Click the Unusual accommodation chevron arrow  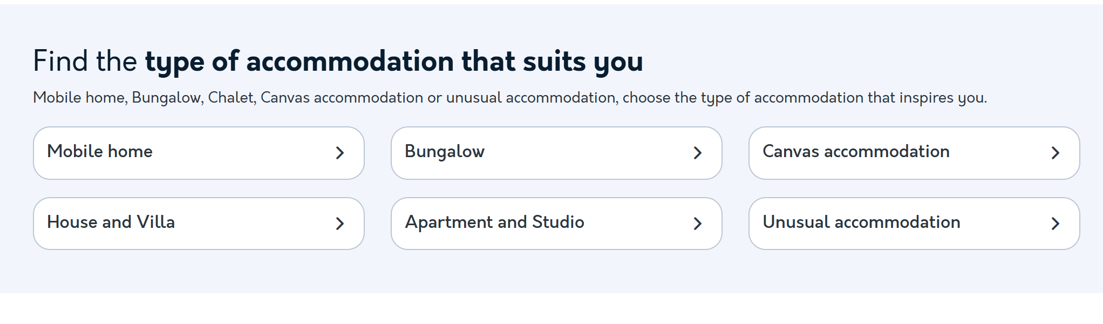tap(1055, 224)
